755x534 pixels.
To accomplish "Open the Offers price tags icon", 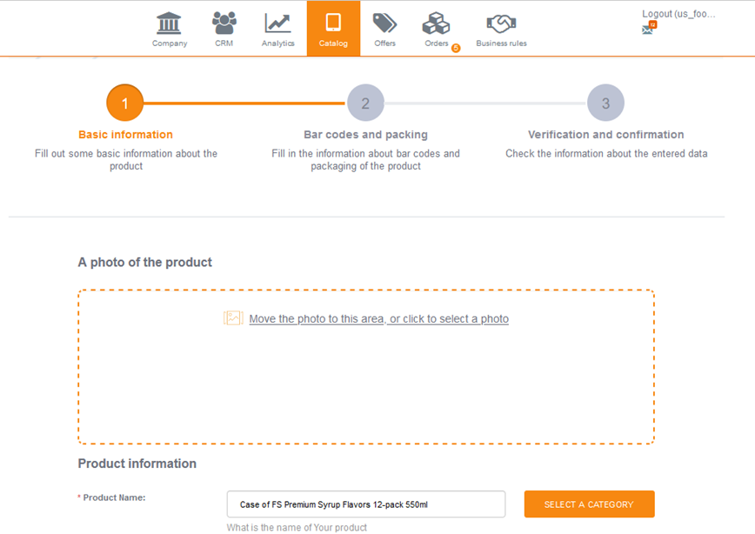I will 384,23.
